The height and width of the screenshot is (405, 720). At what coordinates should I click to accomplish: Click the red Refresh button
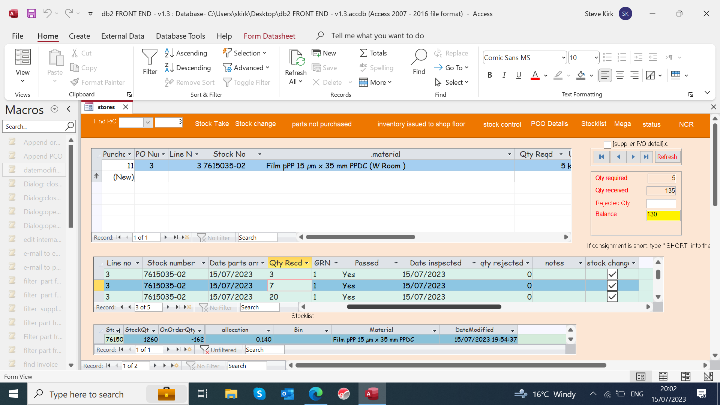point(667,157)
